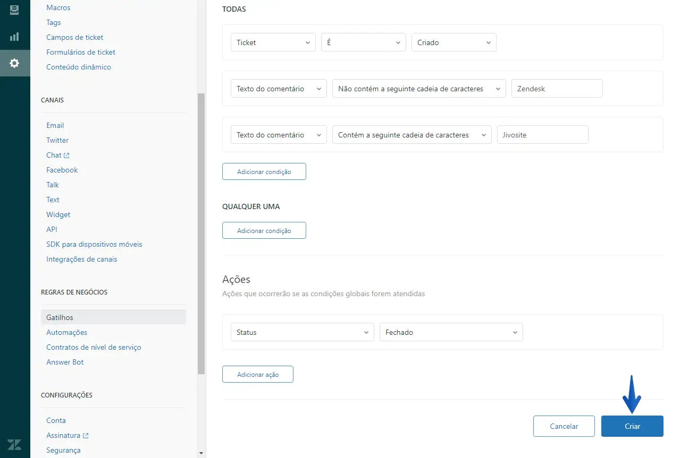This screenshot has height=458, width=697.
Task: Go to Campos de ticket
Action: tap(74, 37)
